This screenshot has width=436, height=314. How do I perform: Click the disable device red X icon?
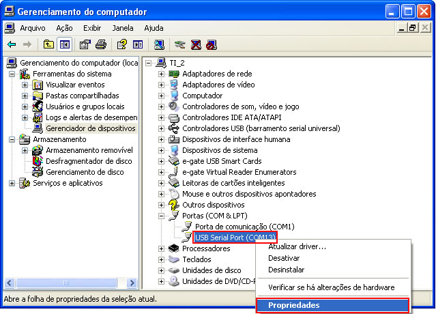tap(196, 44)
